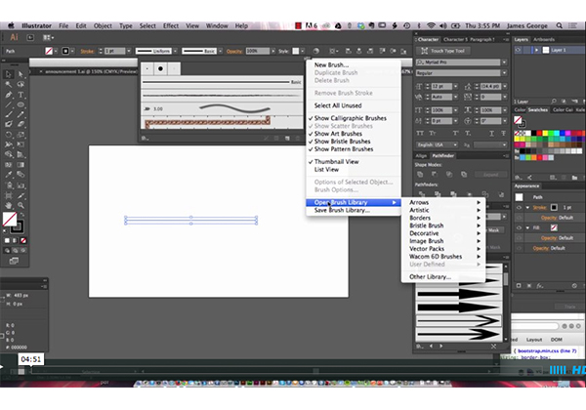
Task: Click the Unite shape mode icon
Action: click(x=420, y=175)
